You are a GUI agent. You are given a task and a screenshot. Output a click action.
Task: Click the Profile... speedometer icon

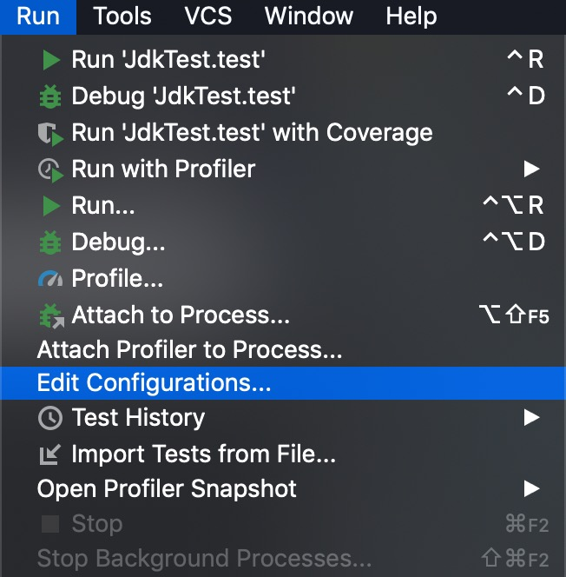(51, 279)
